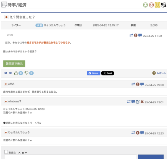Image resolution: width=168 pixels, height=159 pixels.
Task: Click thumbs down icon on post
Action: click(x=26, y=73)
